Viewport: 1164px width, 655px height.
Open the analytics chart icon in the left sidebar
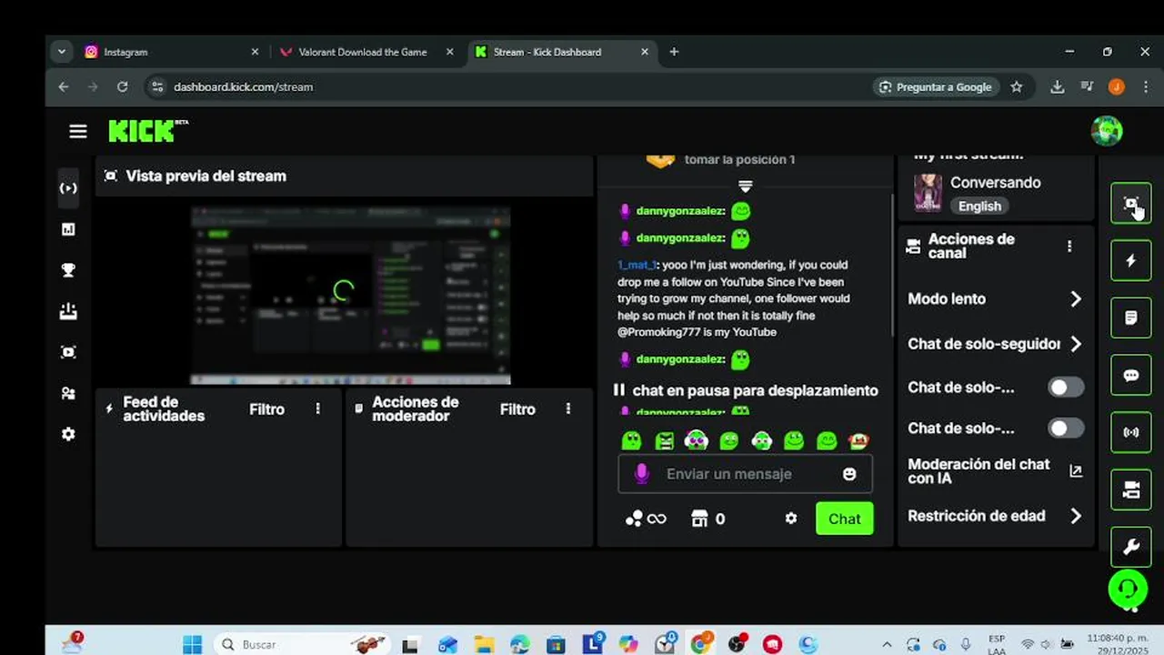coord(68,229)
